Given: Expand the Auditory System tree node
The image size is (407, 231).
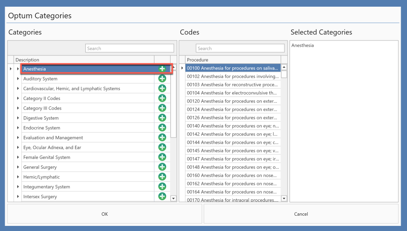Looking at the screenshot, I should pos(18,79).
